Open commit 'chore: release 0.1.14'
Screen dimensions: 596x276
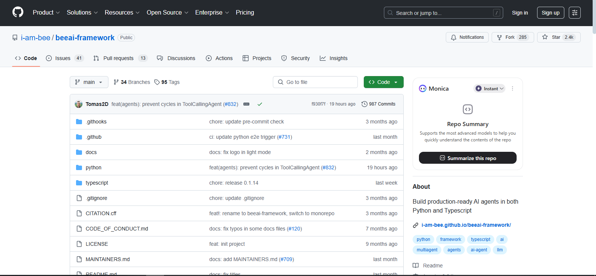click(x=234, y=183)
